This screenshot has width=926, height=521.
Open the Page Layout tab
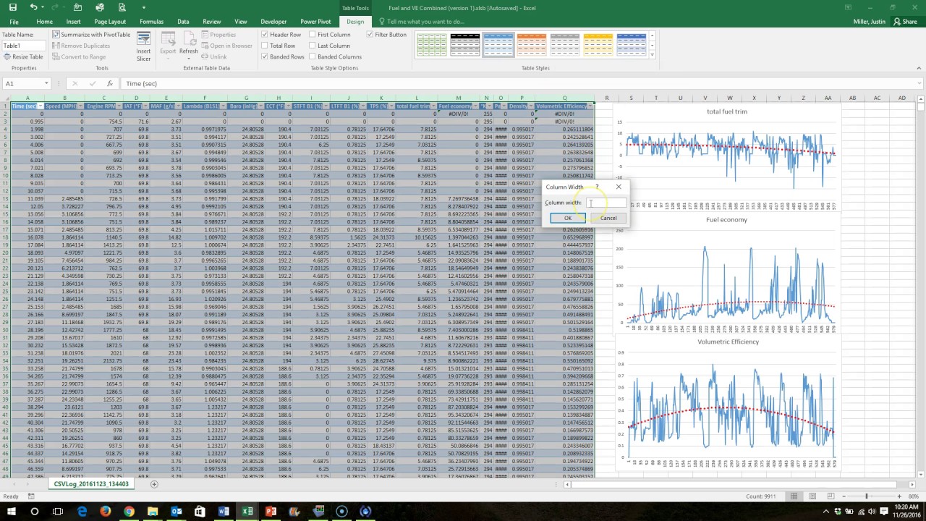pos(111,22)
